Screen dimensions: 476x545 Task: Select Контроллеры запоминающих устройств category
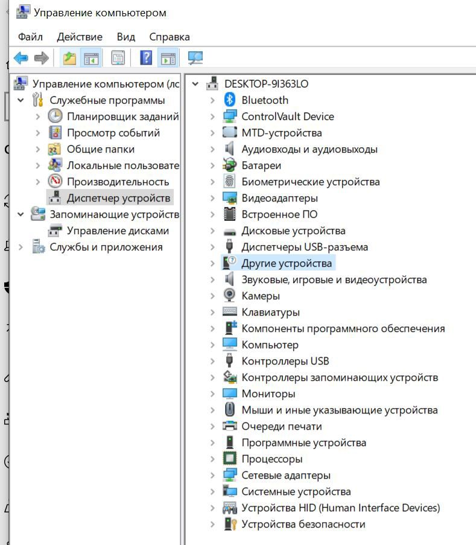(x=340, y=377)
